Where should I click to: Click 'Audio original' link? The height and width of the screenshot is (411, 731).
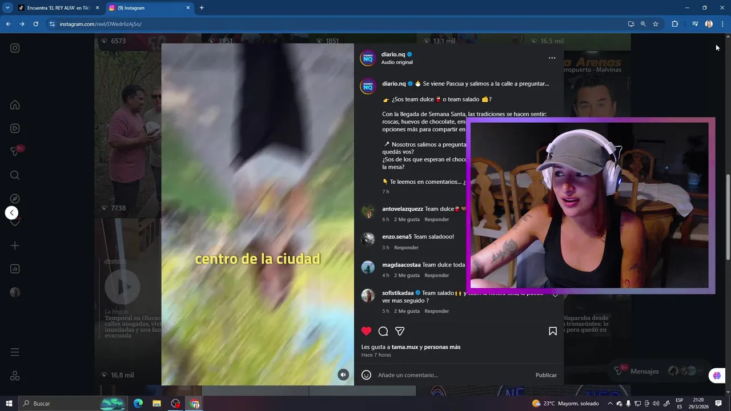[397, 62]
